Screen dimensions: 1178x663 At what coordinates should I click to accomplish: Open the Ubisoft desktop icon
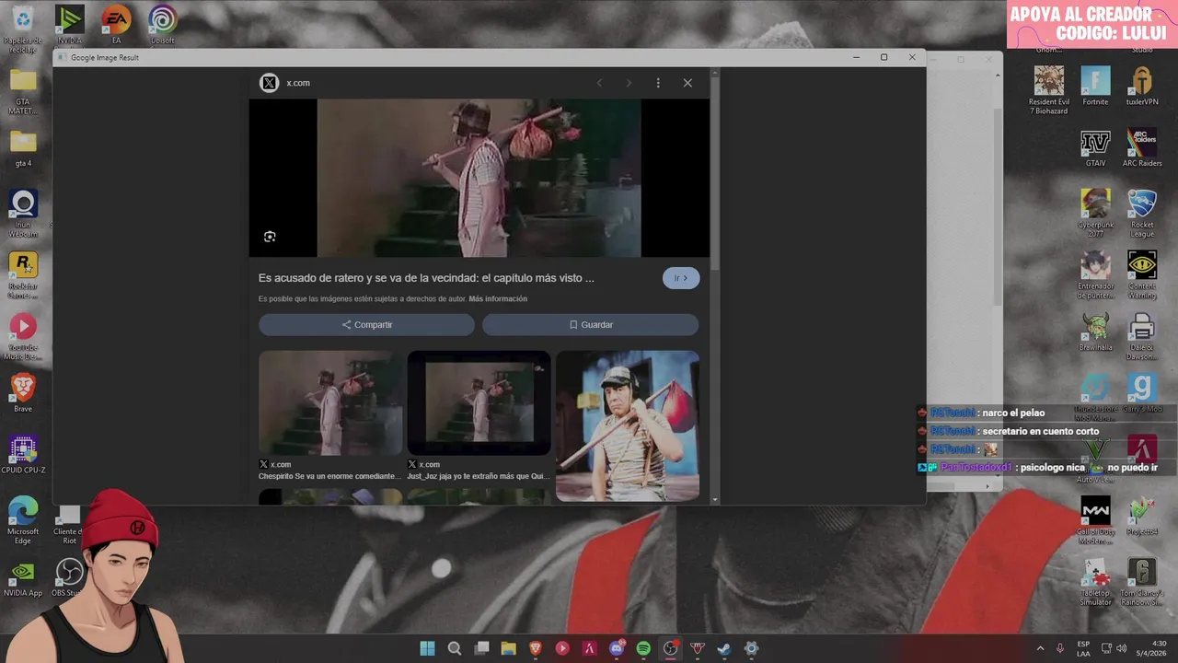click(163, 25)
